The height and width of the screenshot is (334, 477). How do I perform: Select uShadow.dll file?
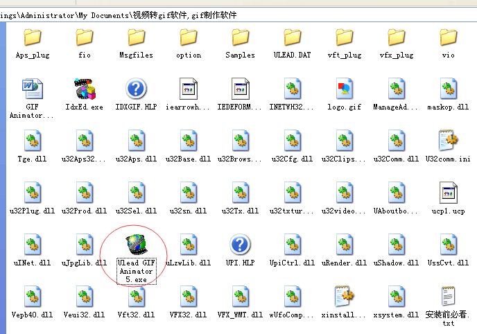397,245
